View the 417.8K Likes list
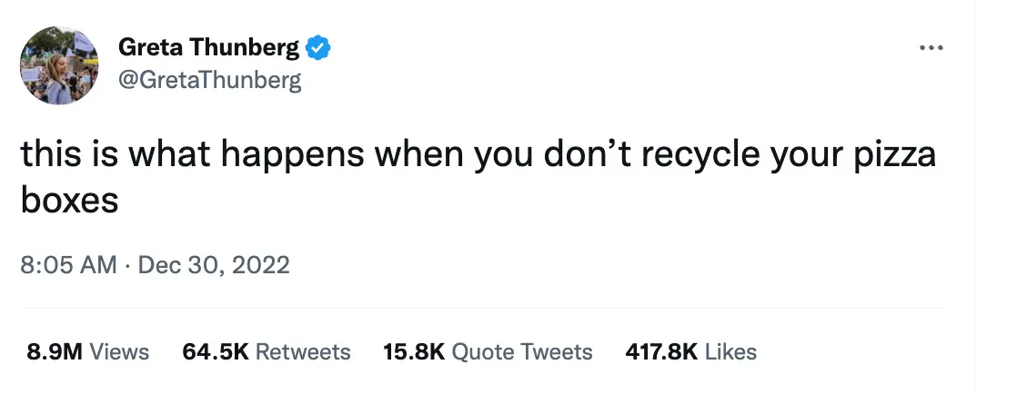 pyautogui.click(x=690, y=351)
